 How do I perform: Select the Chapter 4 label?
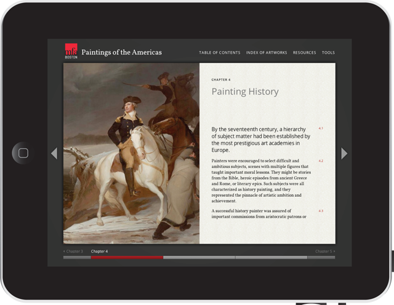99,252
